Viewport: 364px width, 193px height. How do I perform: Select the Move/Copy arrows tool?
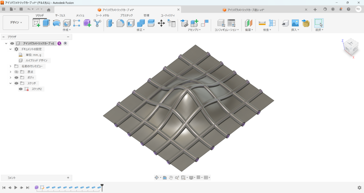coord(161,23)
